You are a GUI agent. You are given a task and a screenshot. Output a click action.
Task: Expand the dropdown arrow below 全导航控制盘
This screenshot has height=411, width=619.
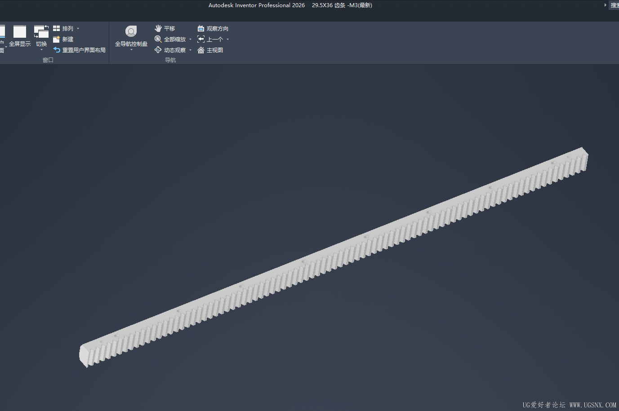click(x=131, y=50)
